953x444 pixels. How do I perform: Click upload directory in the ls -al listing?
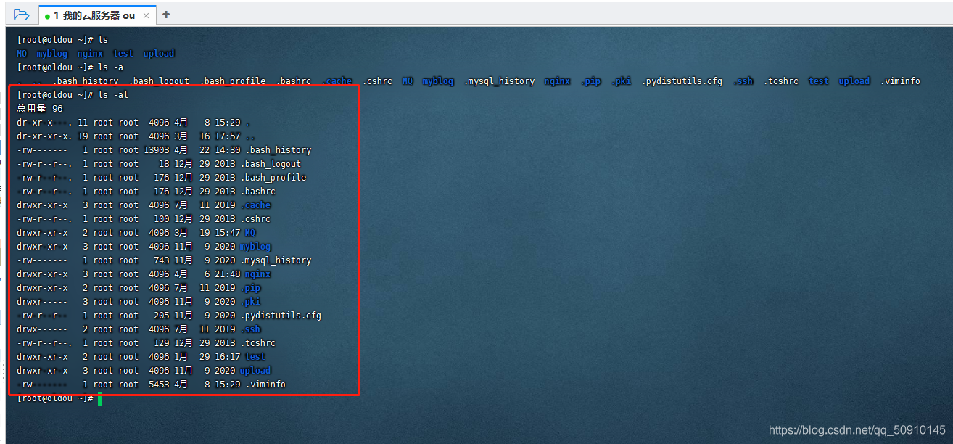pyautogui.click(x=255, y=371)
